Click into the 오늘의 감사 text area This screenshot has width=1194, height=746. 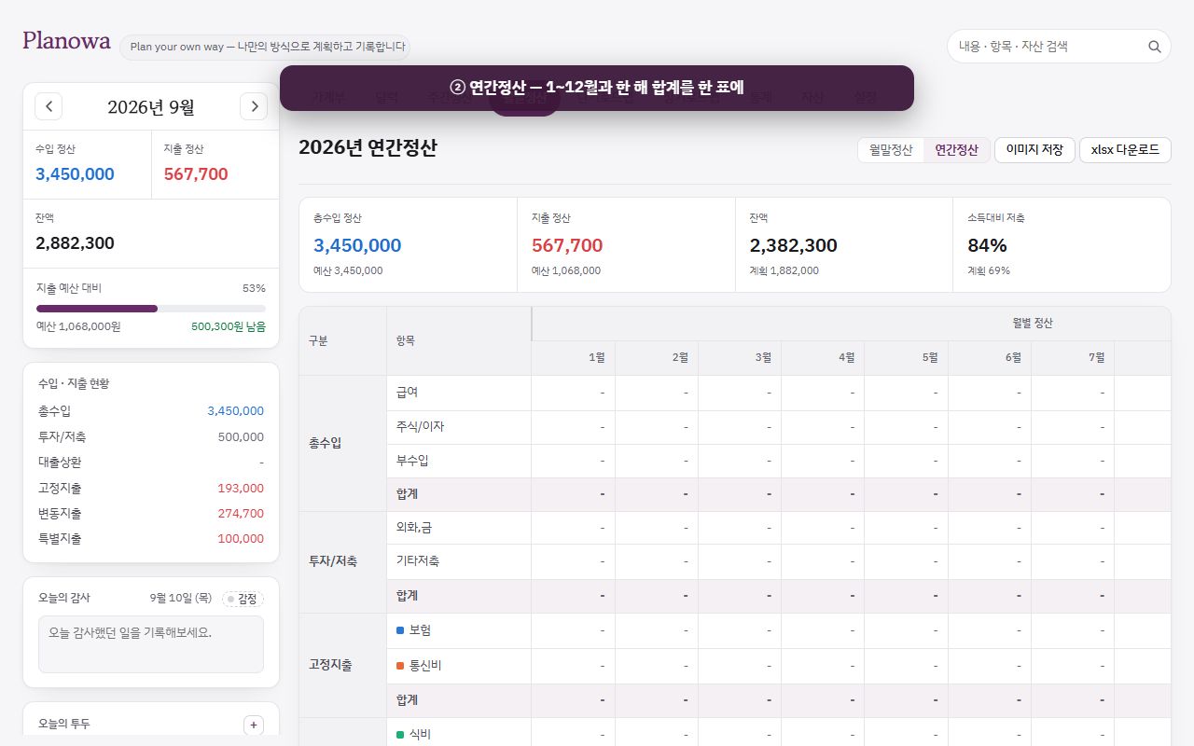point(151,644)
